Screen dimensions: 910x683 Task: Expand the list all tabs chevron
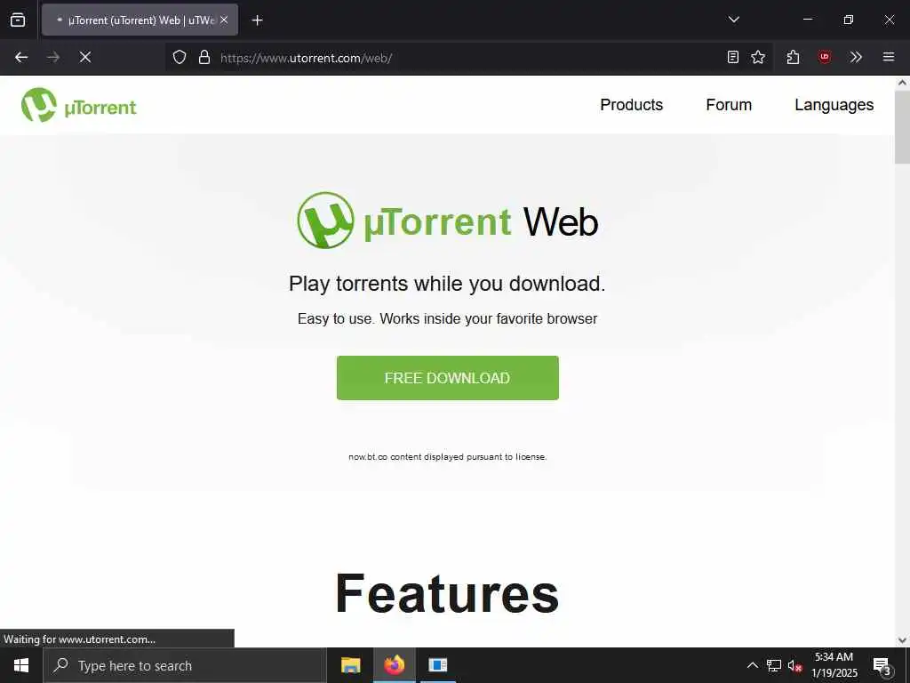click(x=733, y=20)
